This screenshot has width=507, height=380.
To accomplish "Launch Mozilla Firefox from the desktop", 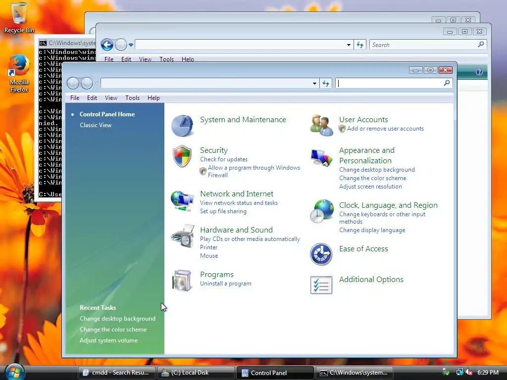I will pos(19,74).
